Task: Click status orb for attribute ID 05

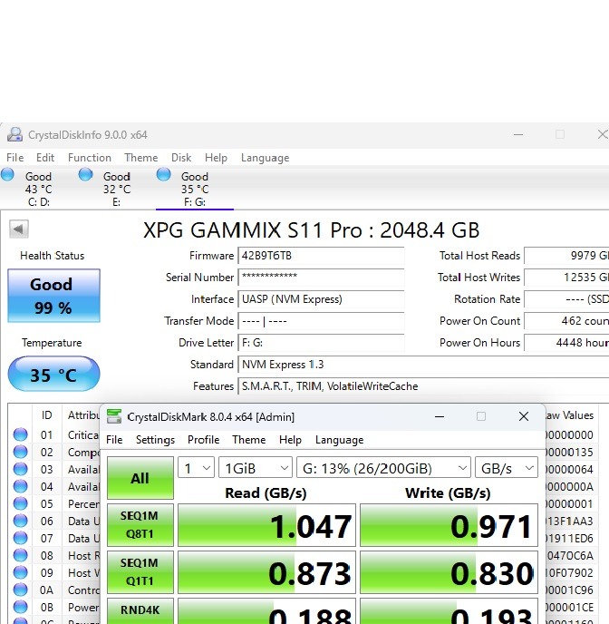Action: [20, 503]
